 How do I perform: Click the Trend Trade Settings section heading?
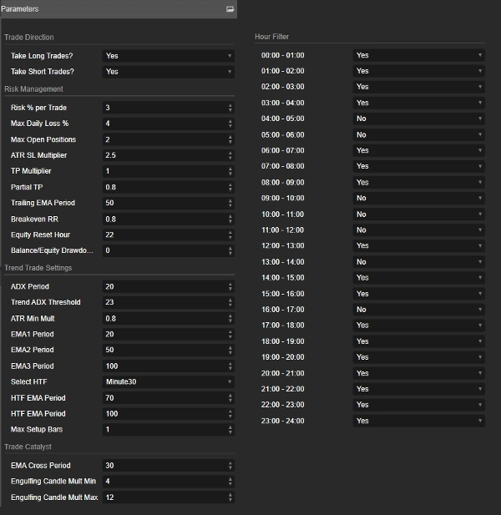[38, 268]
